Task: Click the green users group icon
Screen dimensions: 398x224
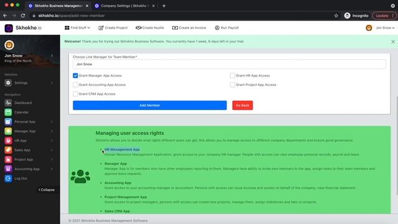Action: pyautogui.click(x=80, y=177)
